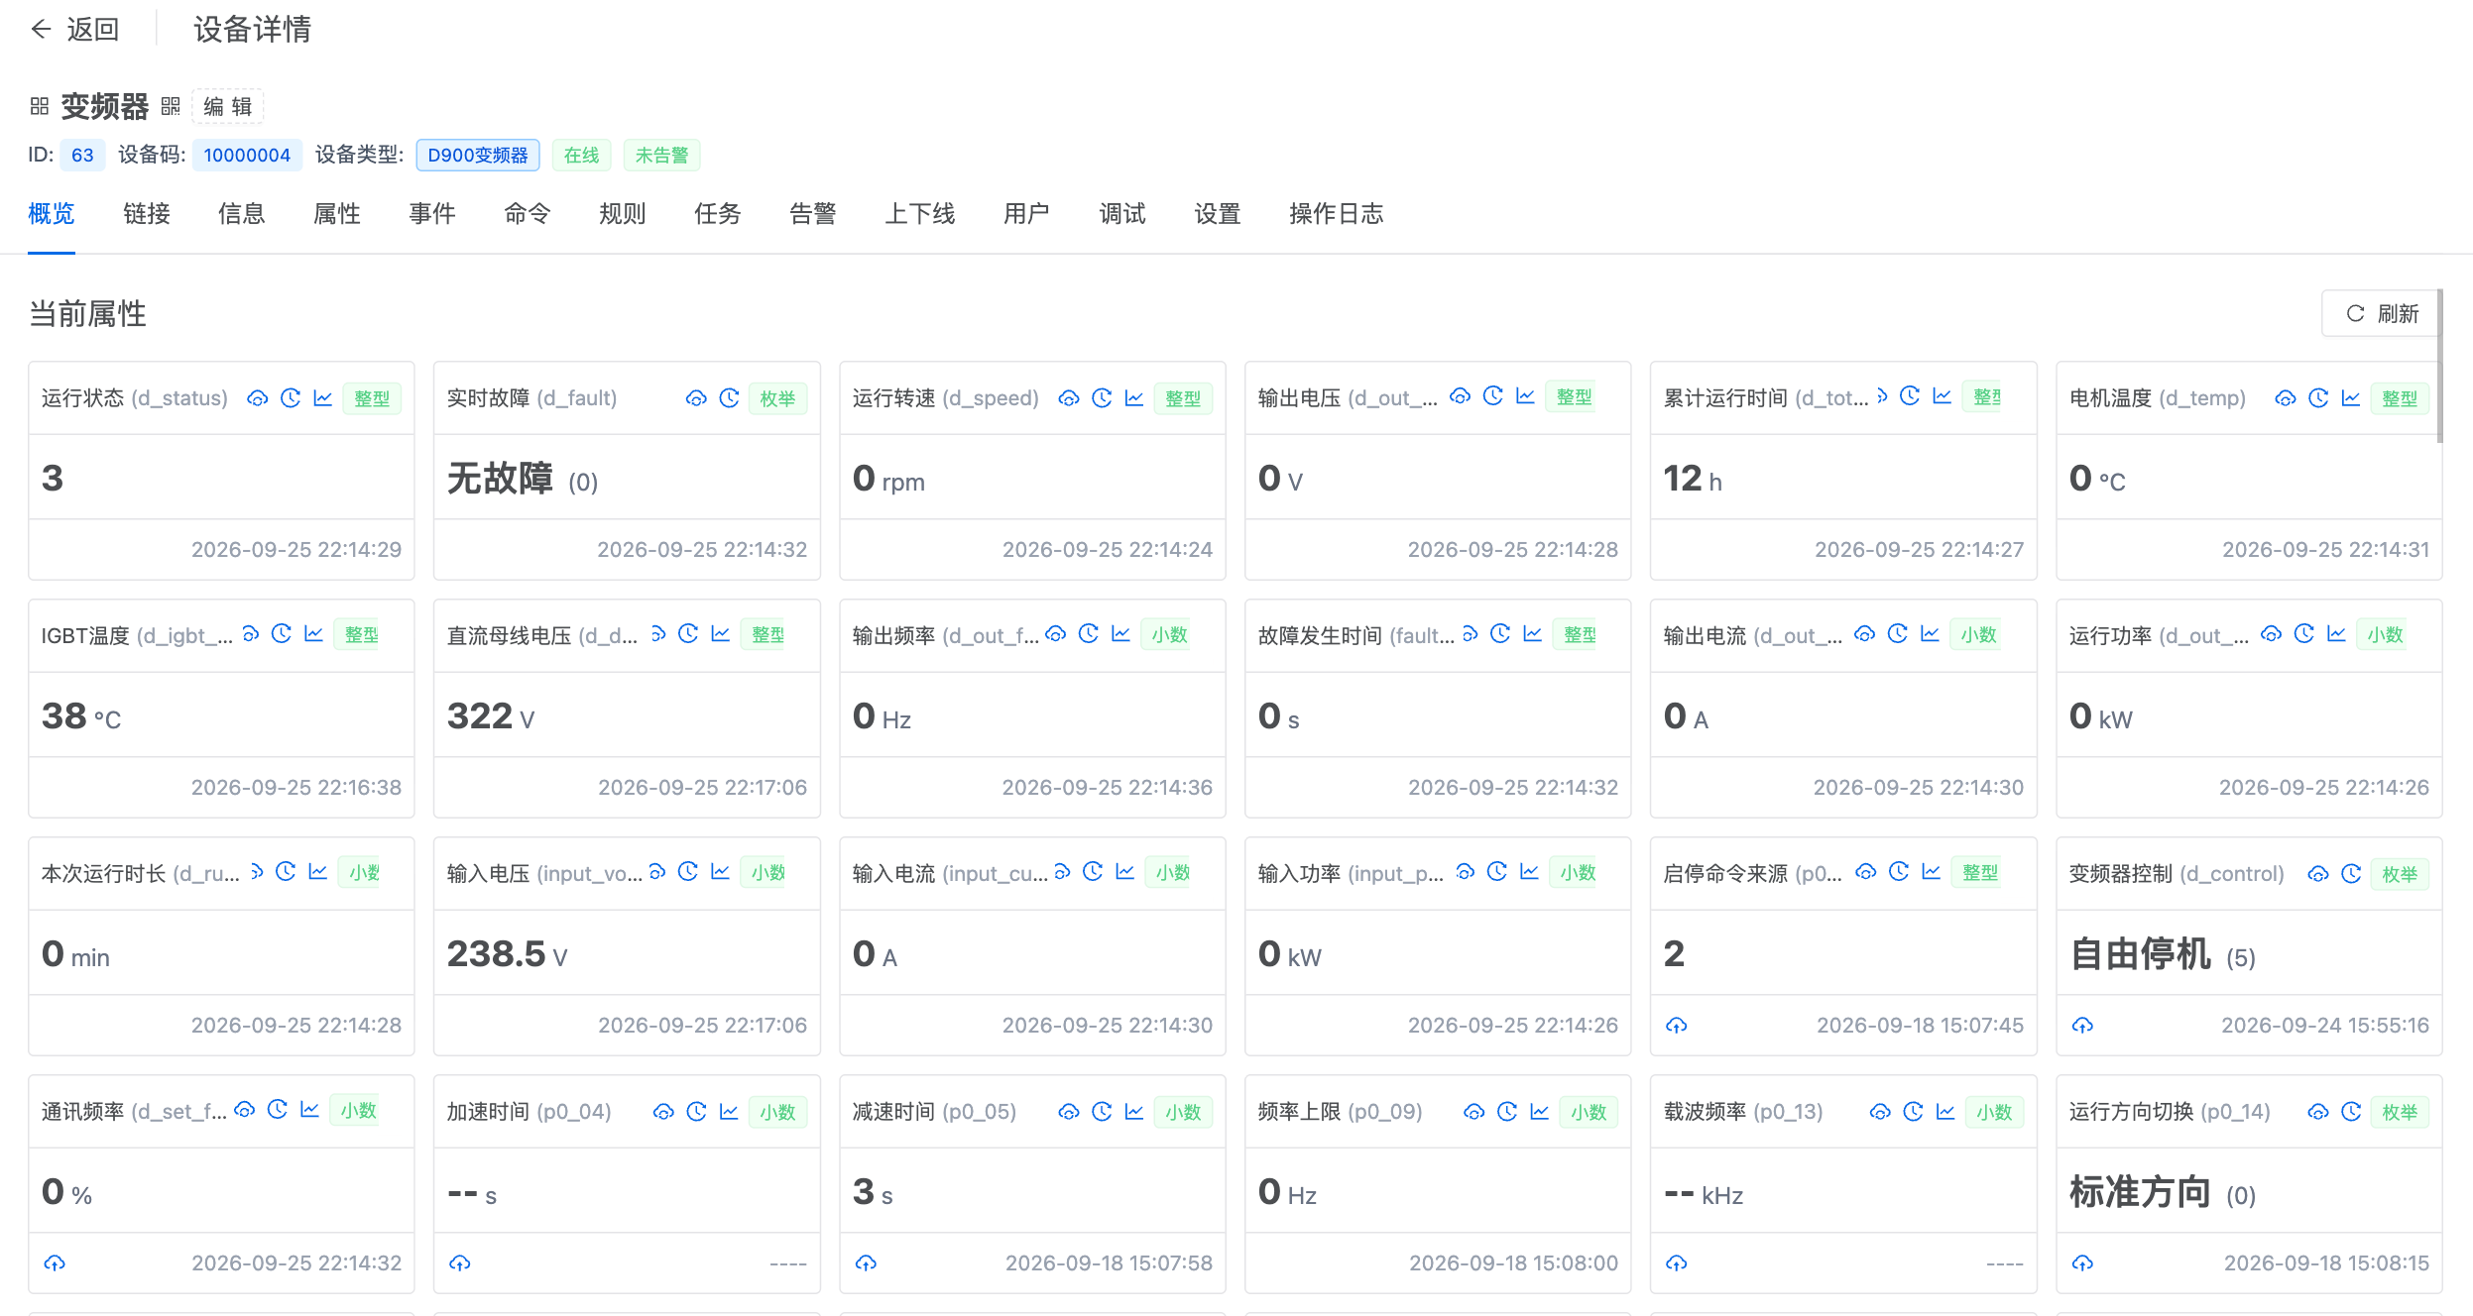Click upload icon at bottom of 载波频率 card

pos(1677,1263)
